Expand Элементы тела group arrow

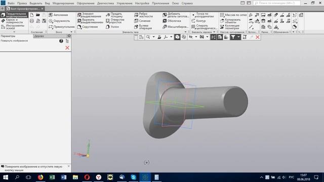pos(185,32)
